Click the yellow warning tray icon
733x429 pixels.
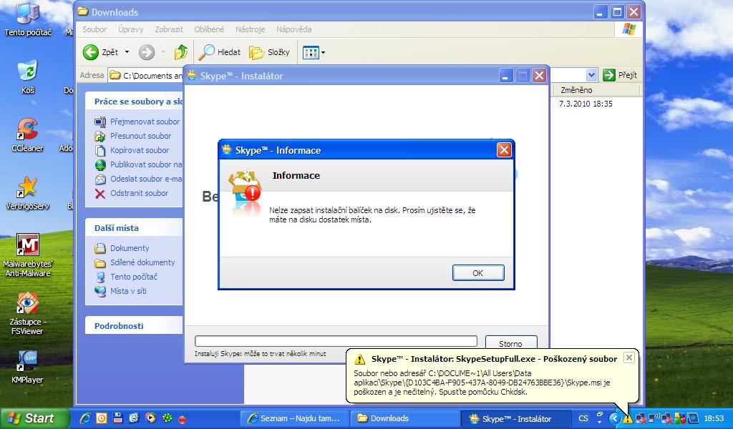click(x=627, y=418)
